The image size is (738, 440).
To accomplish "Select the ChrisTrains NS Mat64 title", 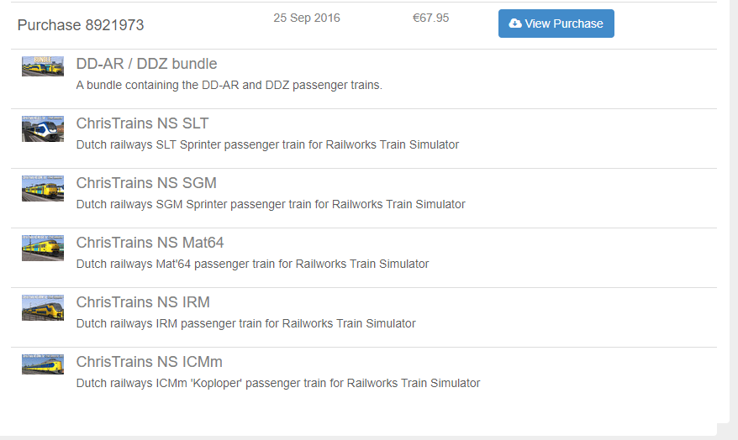I will point(150,243).
